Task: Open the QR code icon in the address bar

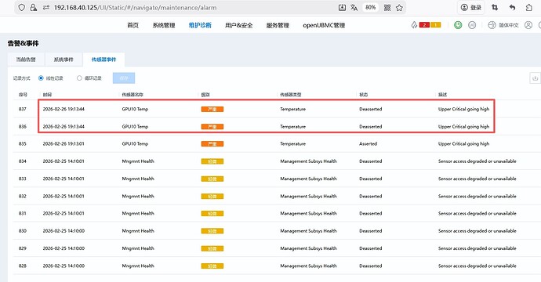Action: pos(387,8)
